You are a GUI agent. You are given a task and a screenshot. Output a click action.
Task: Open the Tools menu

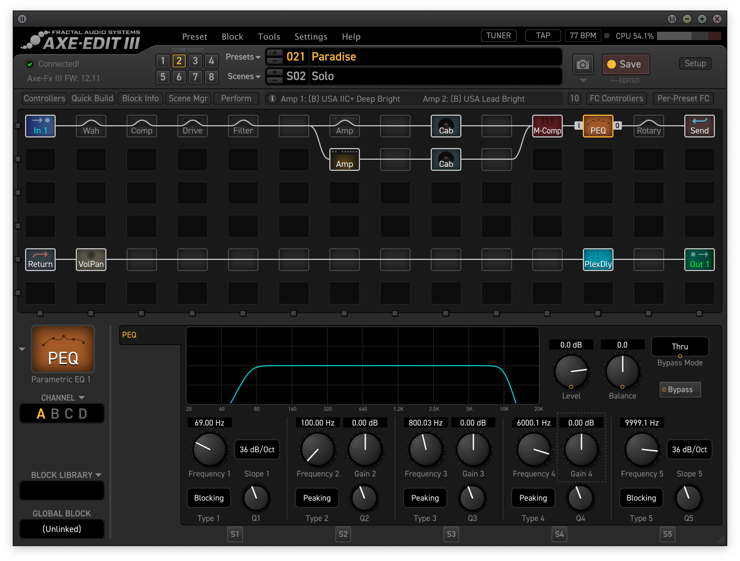click(269, 37)
